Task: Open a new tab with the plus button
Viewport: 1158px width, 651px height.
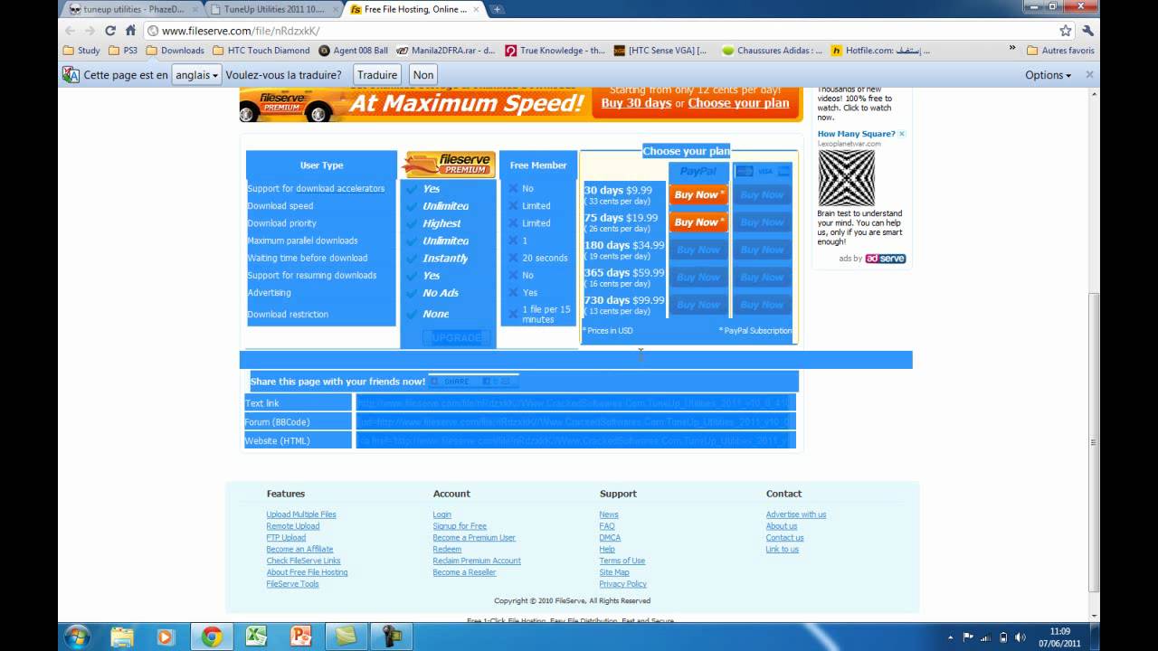Action: [x=497, y=9]
